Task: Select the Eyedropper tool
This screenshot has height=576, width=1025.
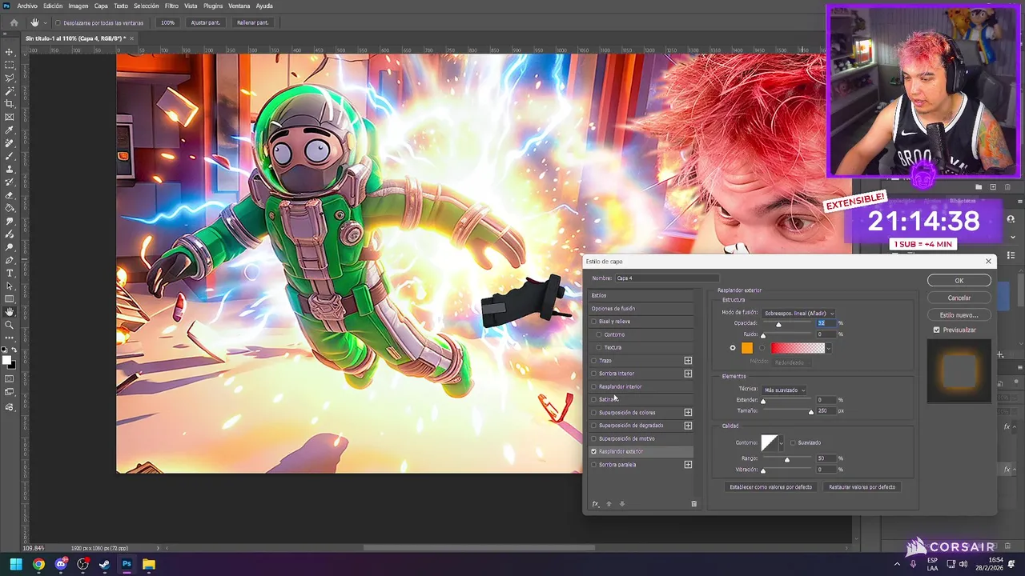Action: pos(10,130)
